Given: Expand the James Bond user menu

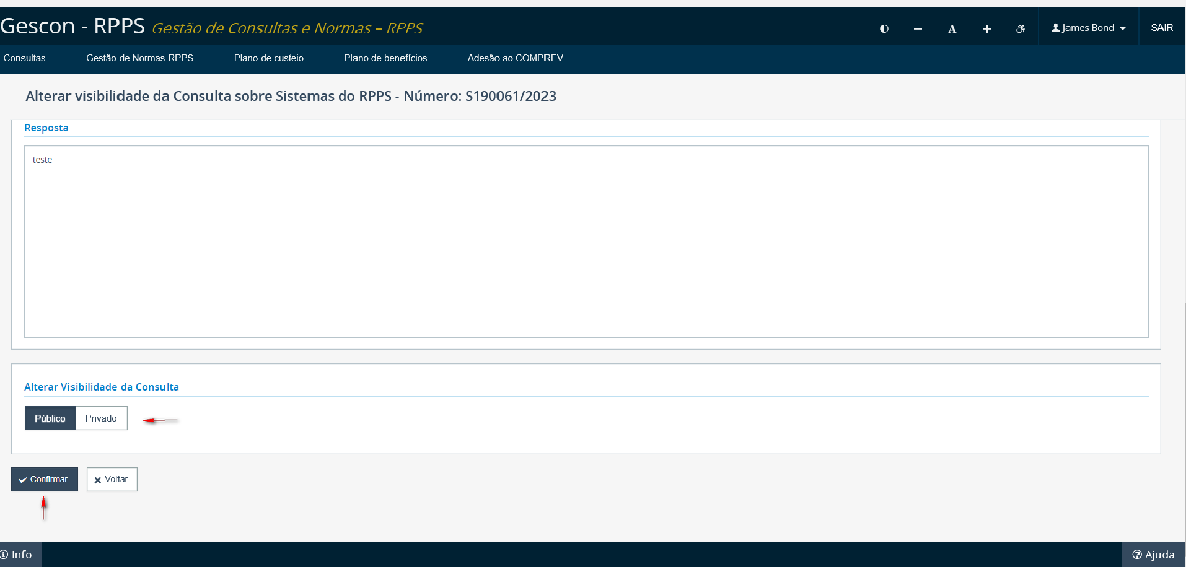Looking at the screenshot, I should (x=1089, y=28).
